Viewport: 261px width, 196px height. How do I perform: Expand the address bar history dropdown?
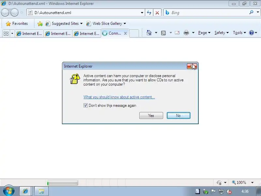[142, 13]
